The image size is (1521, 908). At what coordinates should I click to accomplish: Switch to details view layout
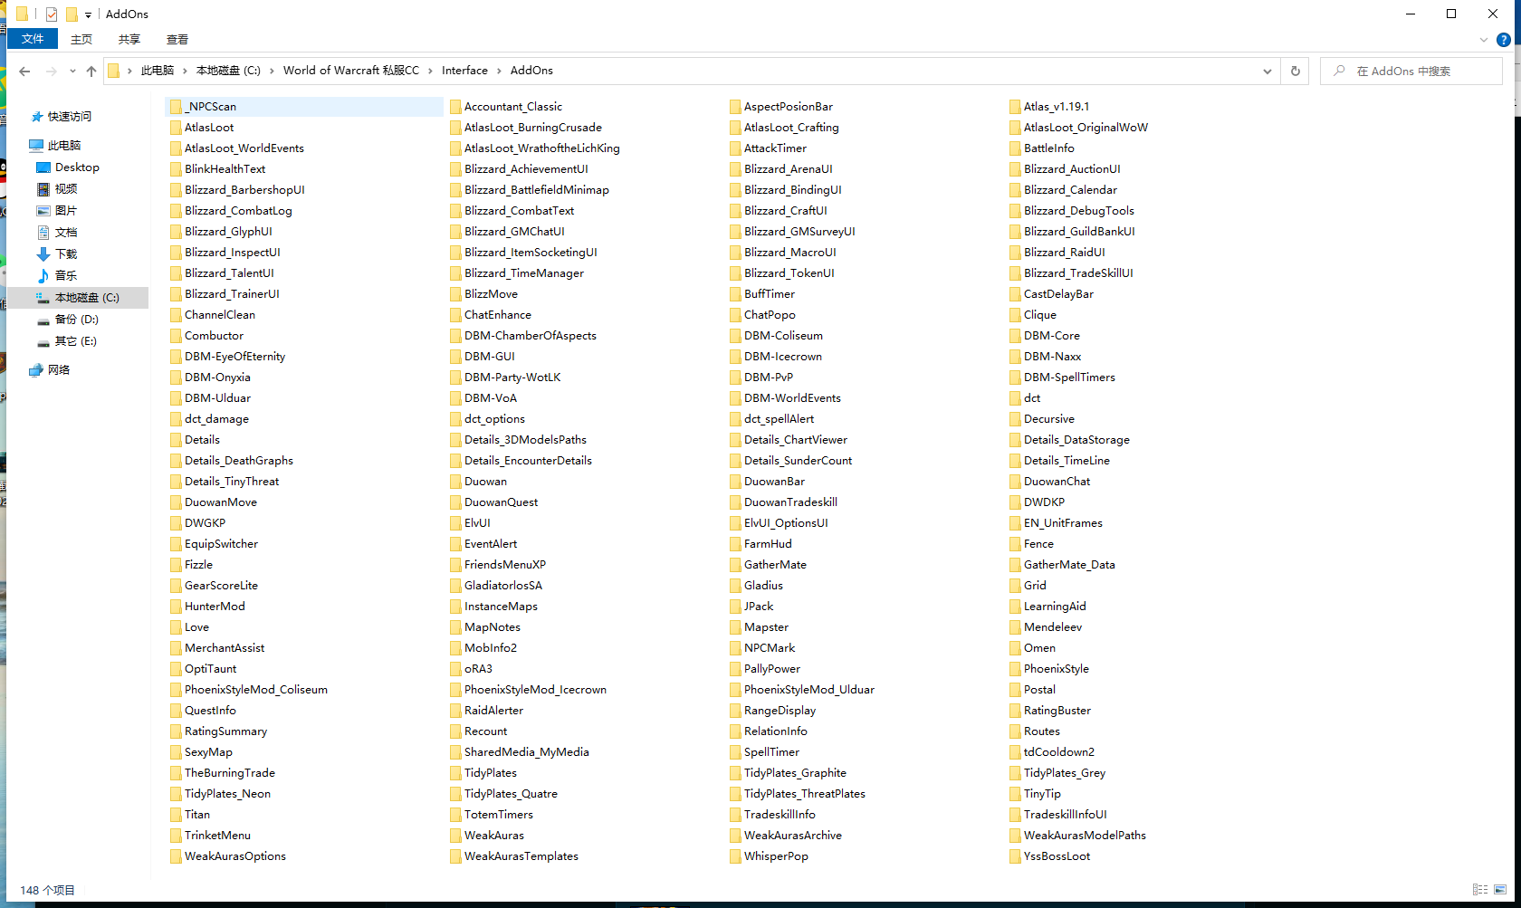(1479, 890)
